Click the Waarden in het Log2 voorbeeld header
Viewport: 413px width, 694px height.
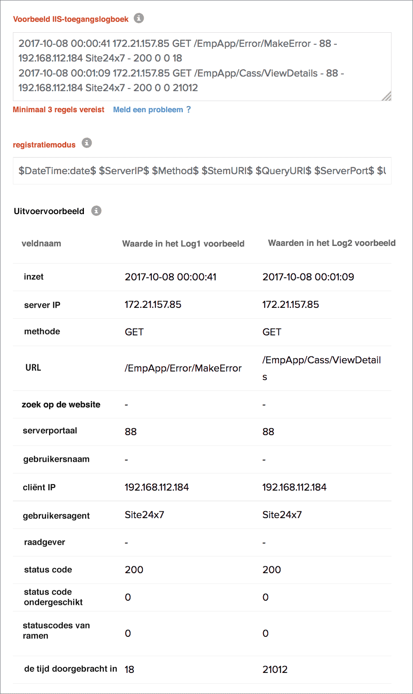[x=332, y=243]
